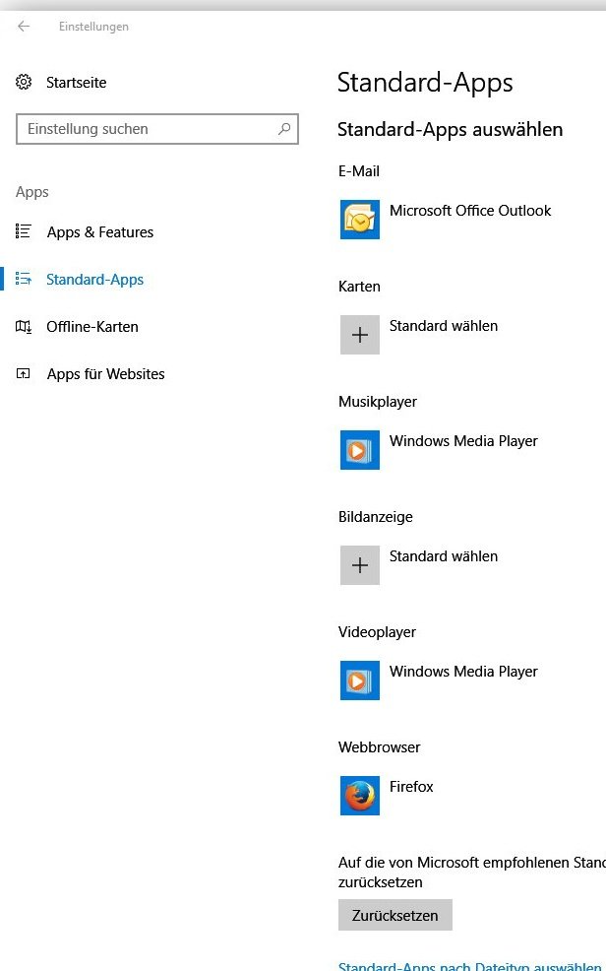
Task: Click the E-Mail category label
Action: (359, 171)
